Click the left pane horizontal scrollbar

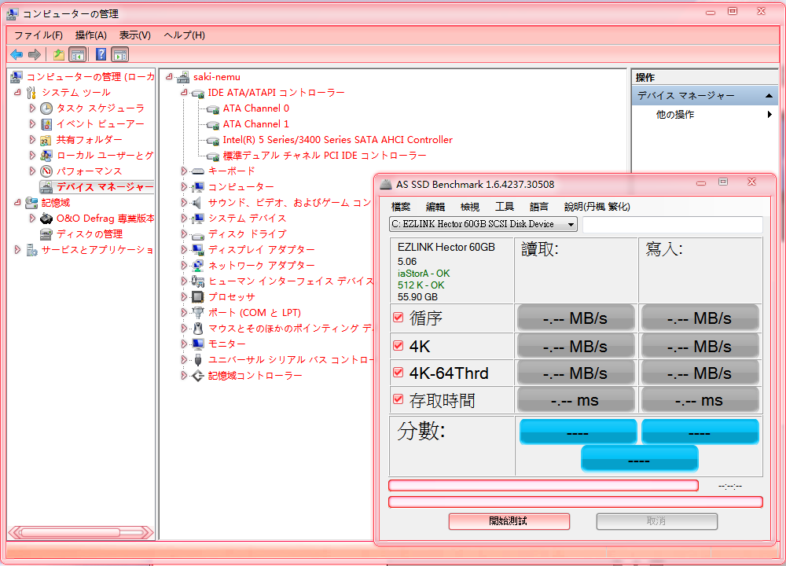click(79, 531)
